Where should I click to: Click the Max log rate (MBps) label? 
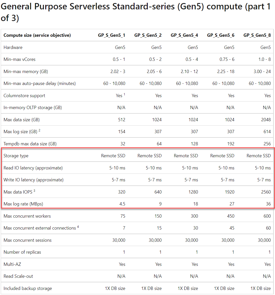[x=23, y=204]
